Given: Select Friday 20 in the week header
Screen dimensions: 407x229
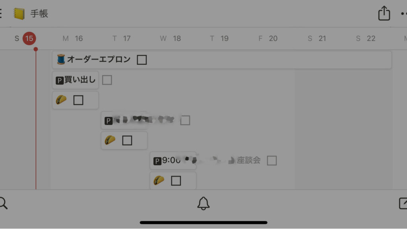Looking at the screenshot, I should 268,39.
